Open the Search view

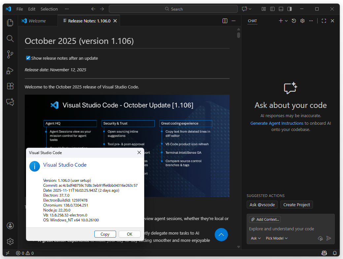(x=10, y=38)
